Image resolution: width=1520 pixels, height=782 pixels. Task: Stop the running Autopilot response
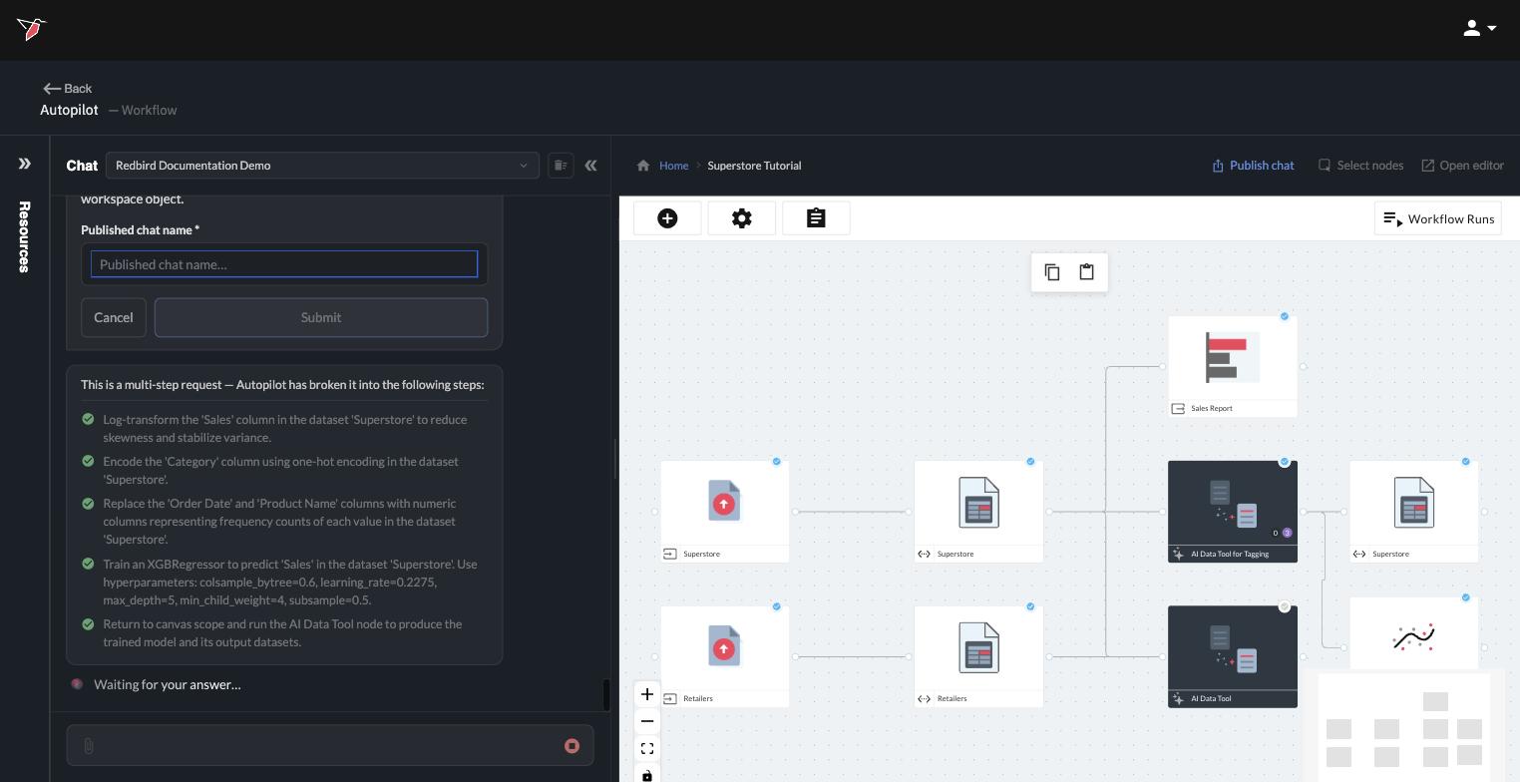pyautogui.click(x=571, y=746)
